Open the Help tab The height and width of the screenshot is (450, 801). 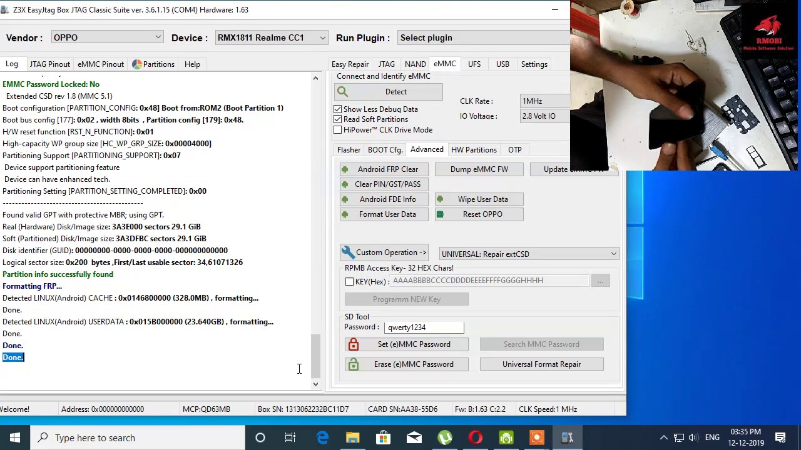[x=192, y=64]
